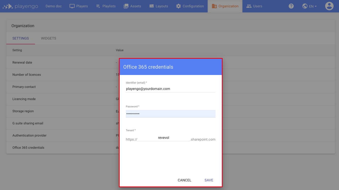Click the https:// prefix text
This screenshot has width=339, height=190.
131,139
